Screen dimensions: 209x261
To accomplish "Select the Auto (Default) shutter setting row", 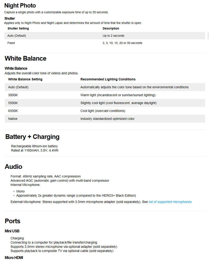I will click(17, 36).
